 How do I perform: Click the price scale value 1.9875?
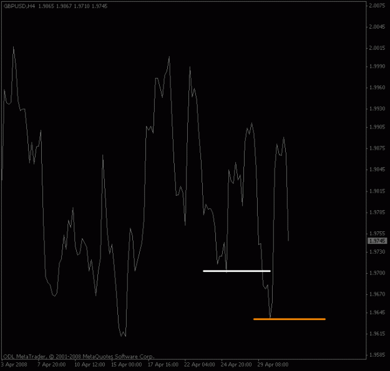377,148
